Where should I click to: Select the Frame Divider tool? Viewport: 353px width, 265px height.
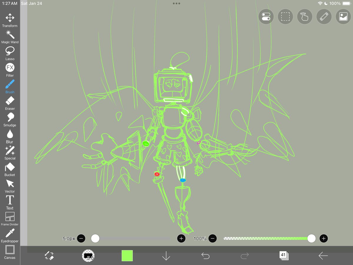(10, 219)
